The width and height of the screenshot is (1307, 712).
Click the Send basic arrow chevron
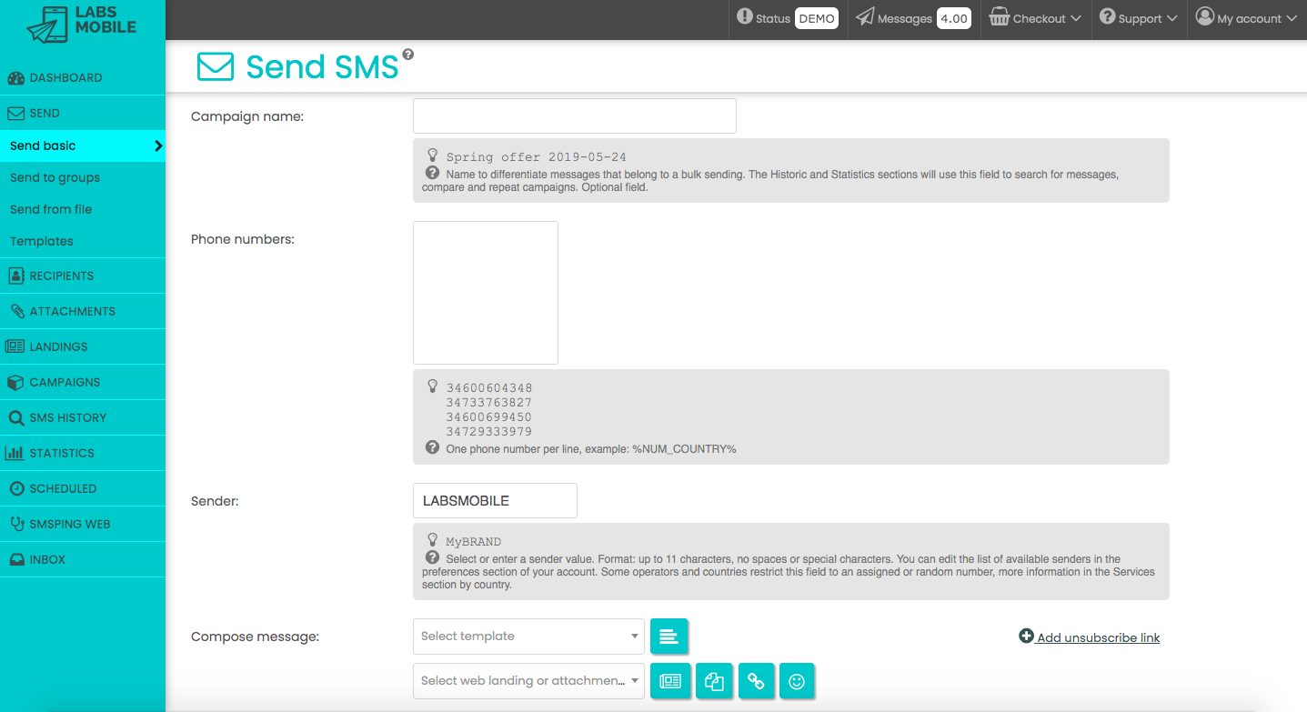pos(158,145)
